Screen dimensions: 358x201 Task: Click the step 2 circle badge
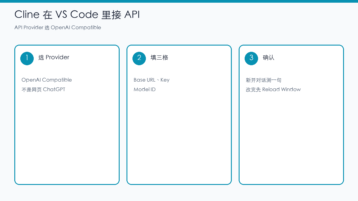(139, 58)
